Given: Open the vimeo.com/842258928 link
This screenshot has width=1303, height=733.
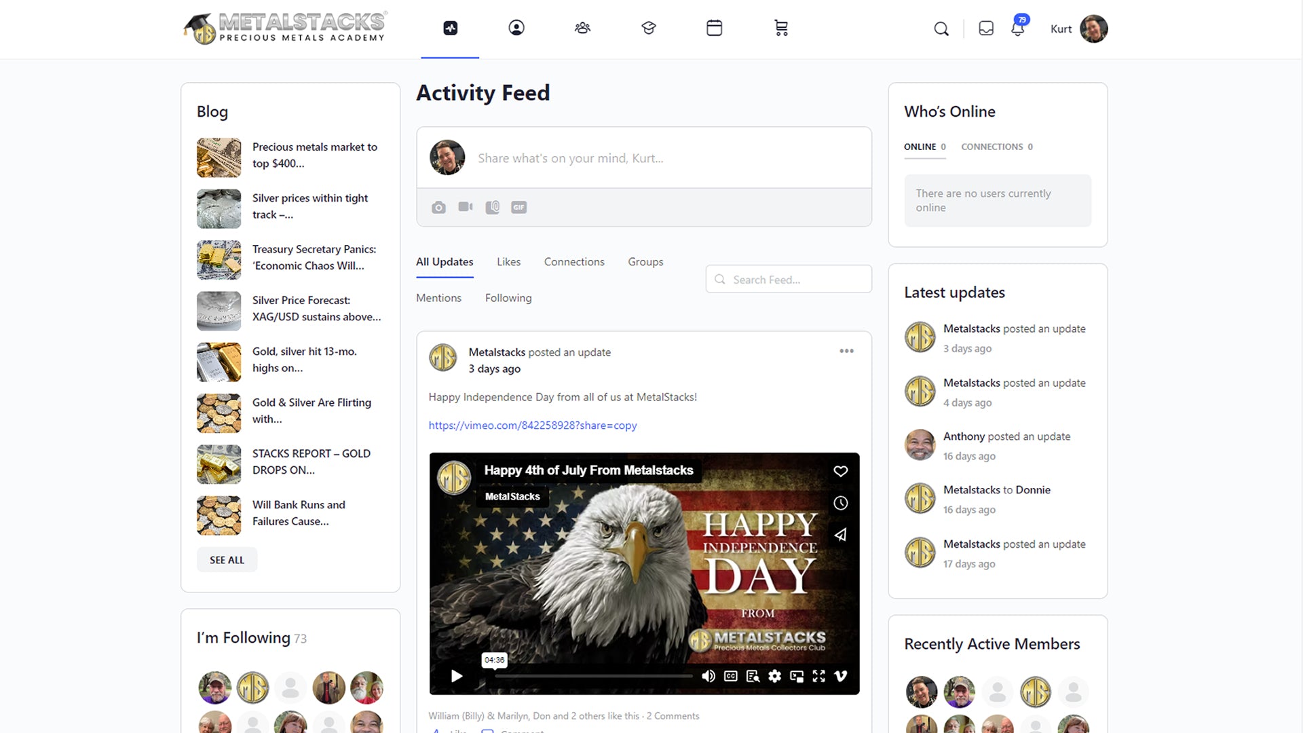Looking at the screenshot, I should [x=533, y=426].
